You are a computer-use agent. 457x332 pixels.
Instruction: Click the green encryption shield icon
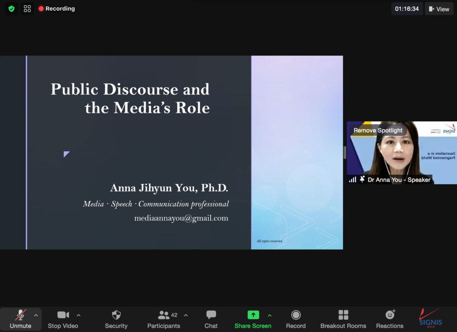coord(12,8)
